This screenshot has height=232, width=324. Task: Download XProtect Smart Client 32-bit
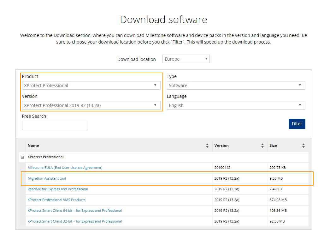click(74, 221)
